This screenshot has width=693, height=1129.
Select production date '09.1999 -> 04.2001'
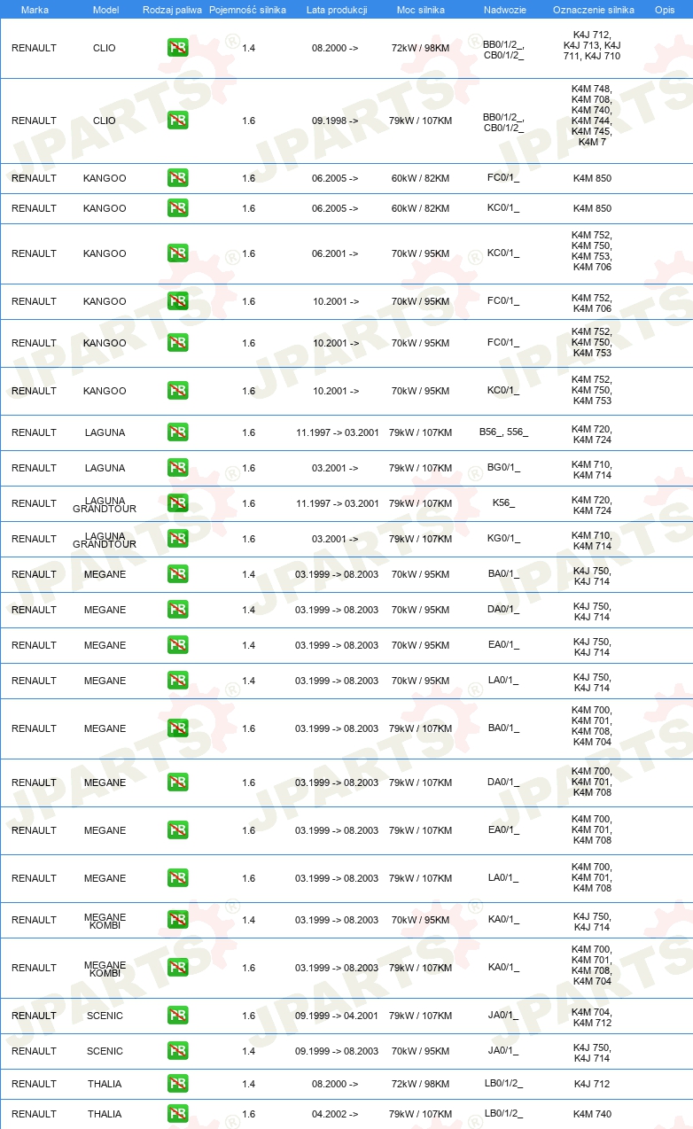[x=337, y=1016]
